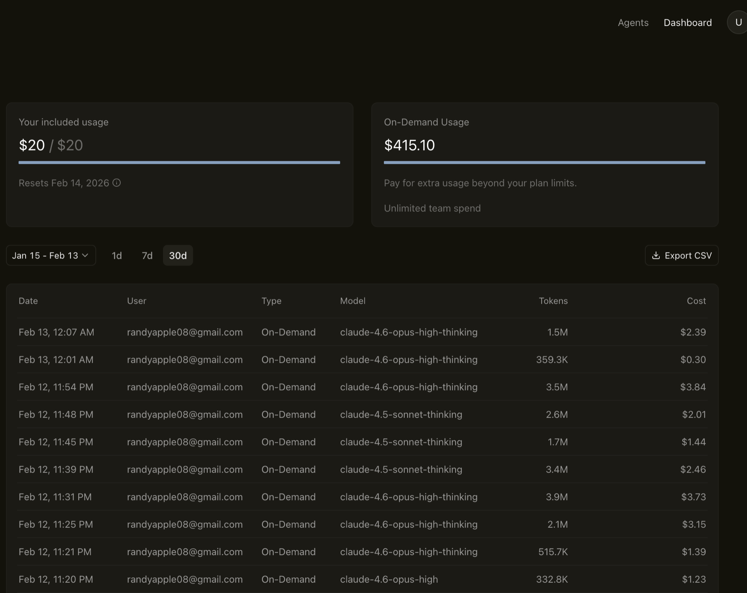Switch to the 7d time range
Viewport: 747px width, 593px height.
[x=147, y=256]
